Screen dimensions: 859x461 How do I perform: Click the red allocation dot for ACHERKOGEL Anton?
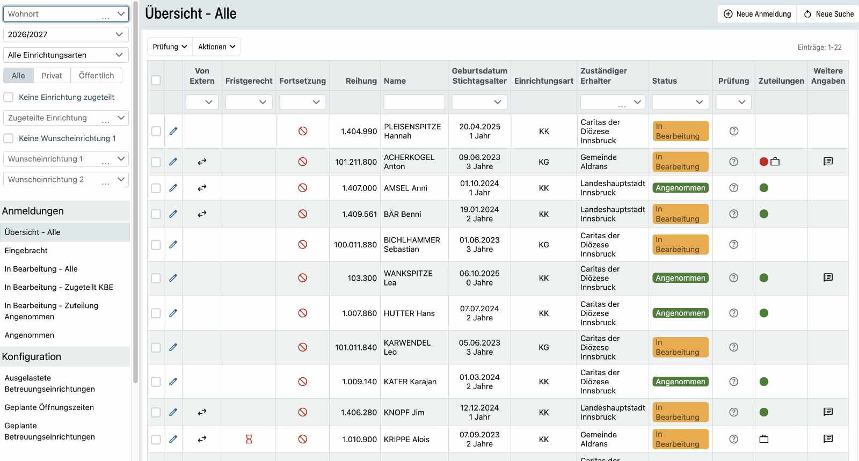click(763, 162)
